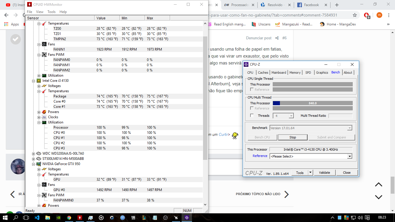This screenshot has height=222, width=395.
Task: Switch to the Memory tab in CPU-Z
Action: click(x=295, y=73)
